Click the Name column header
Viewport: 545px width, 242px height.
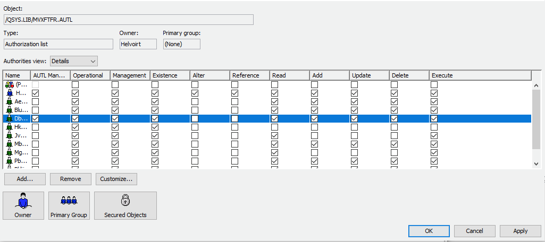tap(16, 75)
